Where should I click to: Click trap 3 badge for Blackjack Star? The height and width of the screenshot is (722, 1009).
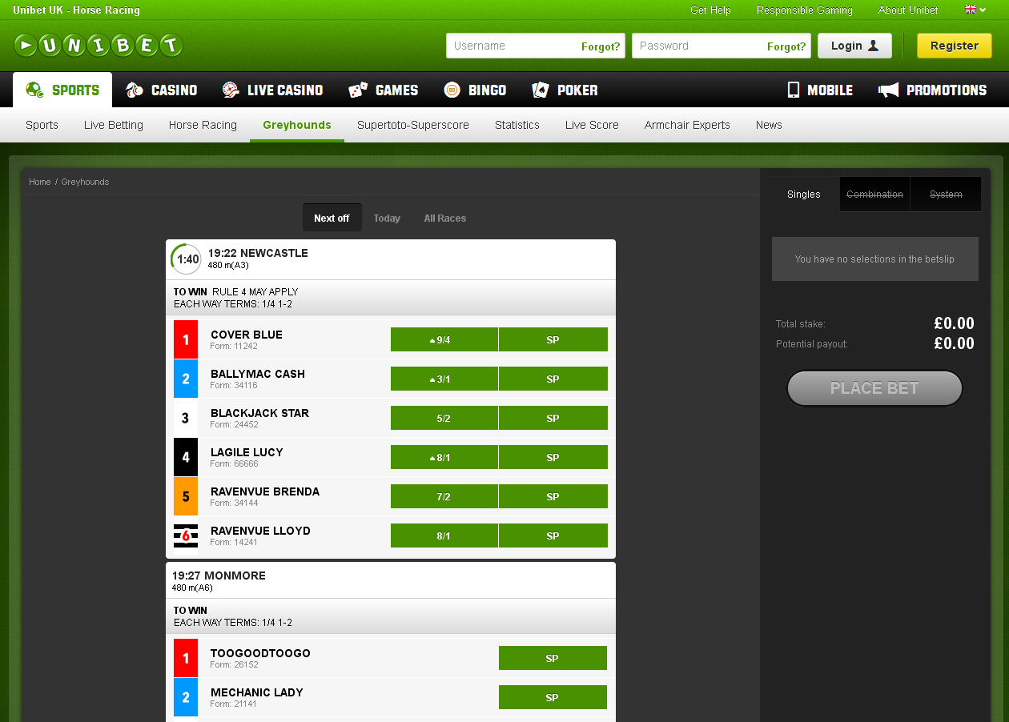186,418
